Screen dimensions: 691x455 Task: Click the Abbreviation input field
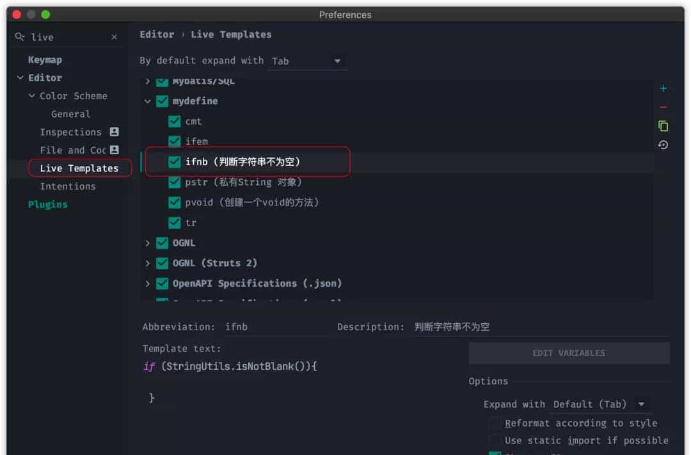[x=275, y=327]
